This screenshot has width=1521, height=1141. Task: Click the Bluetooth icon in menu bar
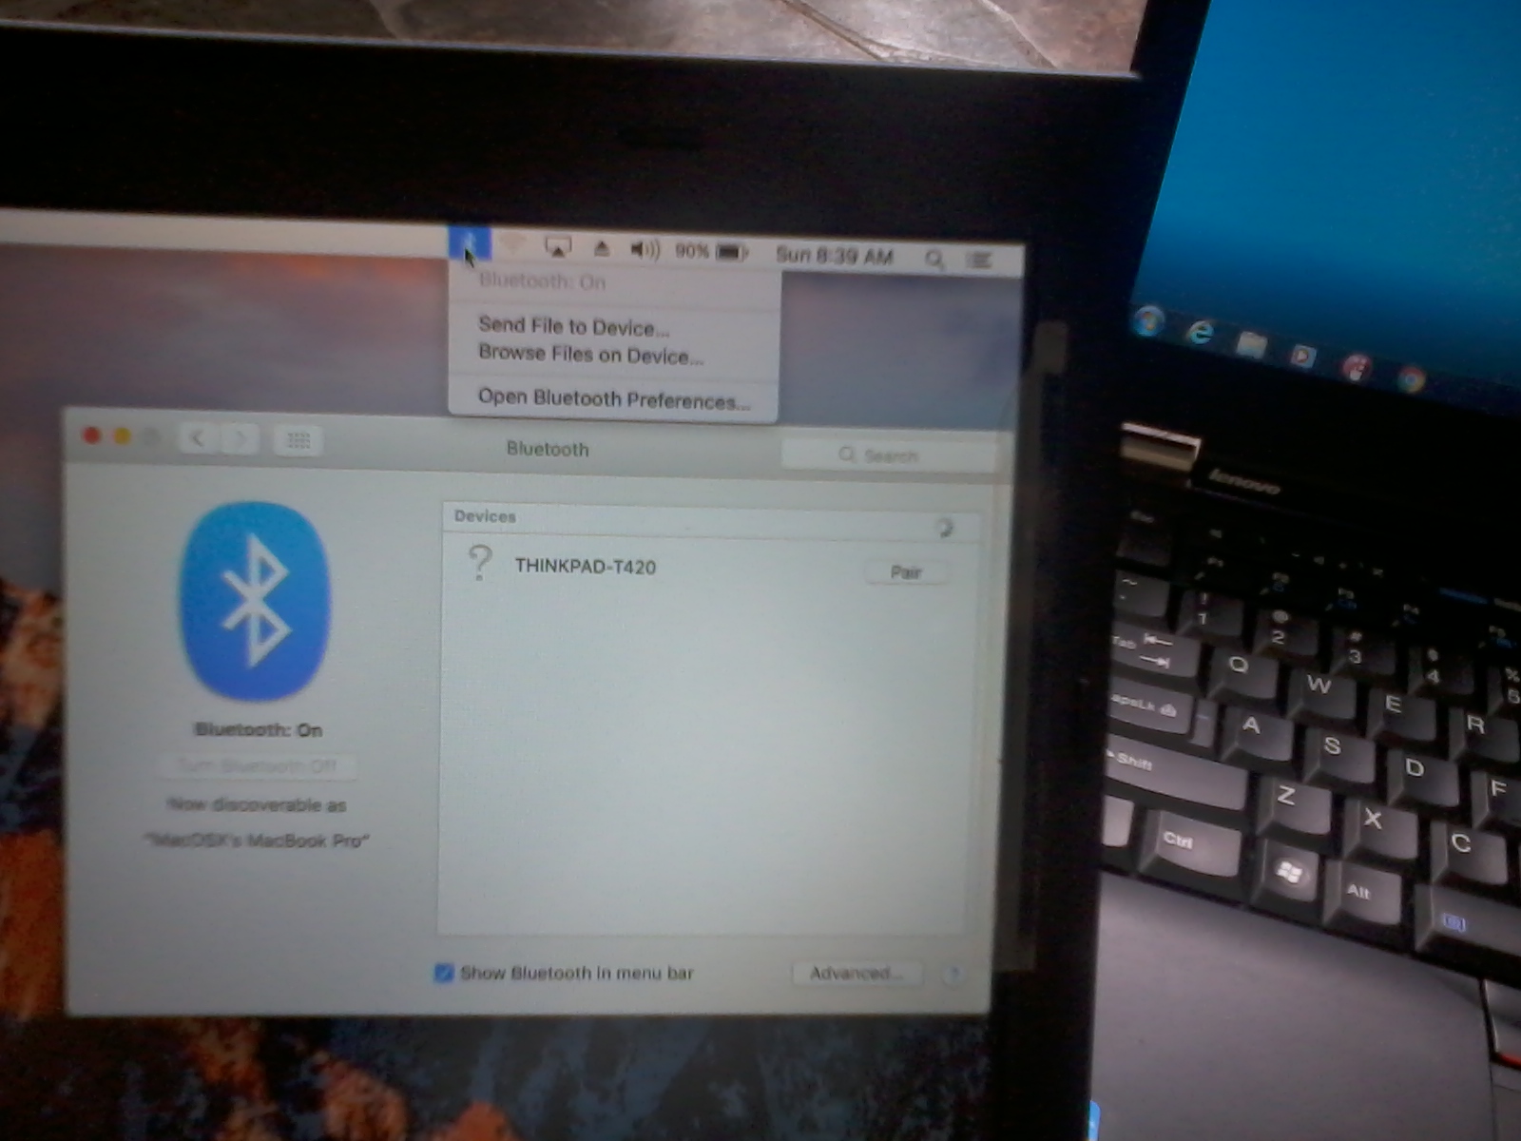click(x=470, y=244)
